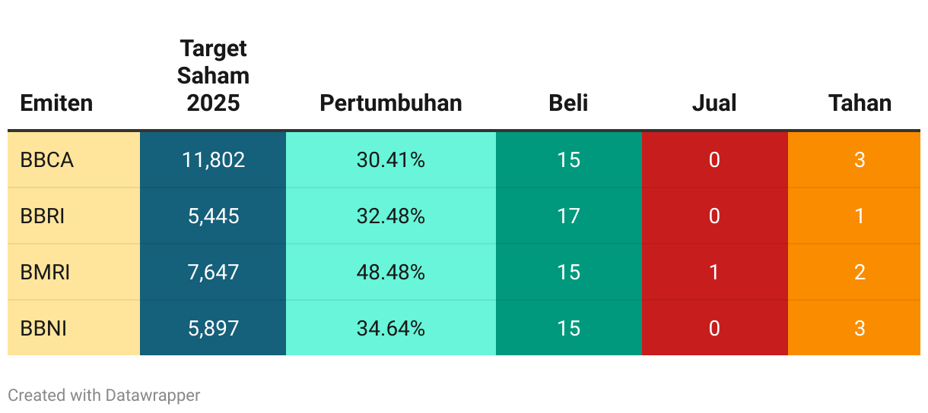
Task: Click the 11,802 target price cell
Action: [x=213, y=160]
